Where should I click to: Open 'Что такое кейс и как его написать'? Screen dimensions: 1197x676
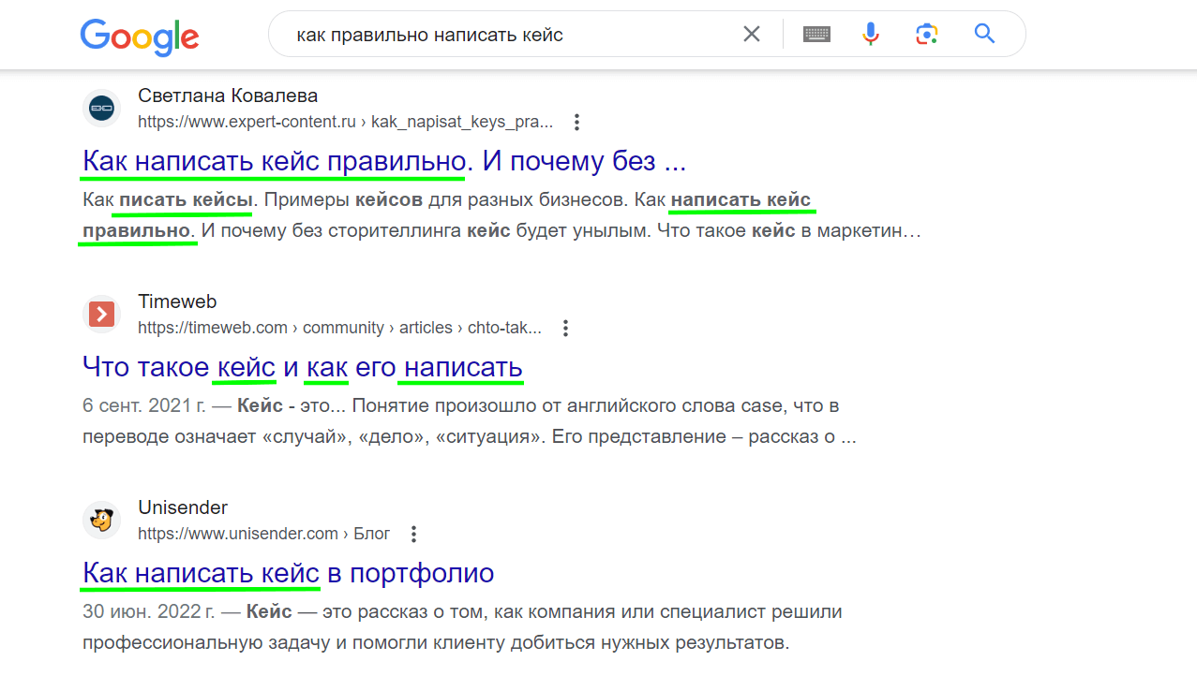(303, 367)
